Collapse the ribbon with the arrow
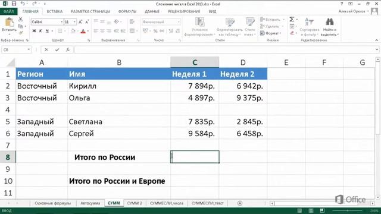Image resolution: width=381 pixels, height=214 pixels. tap(377, 40)
